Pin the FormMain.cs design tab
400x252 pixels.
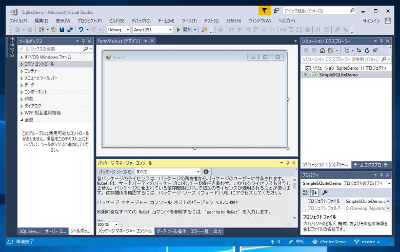point(146,41)
